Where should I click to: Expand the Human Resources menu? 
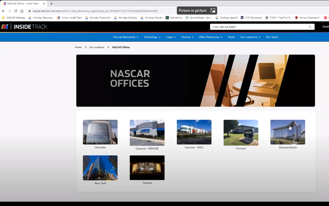126,37
